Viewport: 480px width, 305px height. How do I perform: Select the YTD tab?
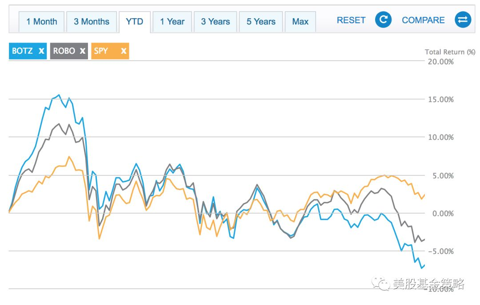(134, 21)
